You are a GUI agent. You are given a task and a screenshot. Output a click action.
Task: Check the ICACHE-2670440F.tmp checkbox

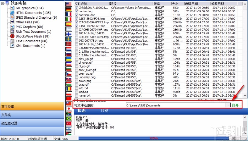[76, 30]
